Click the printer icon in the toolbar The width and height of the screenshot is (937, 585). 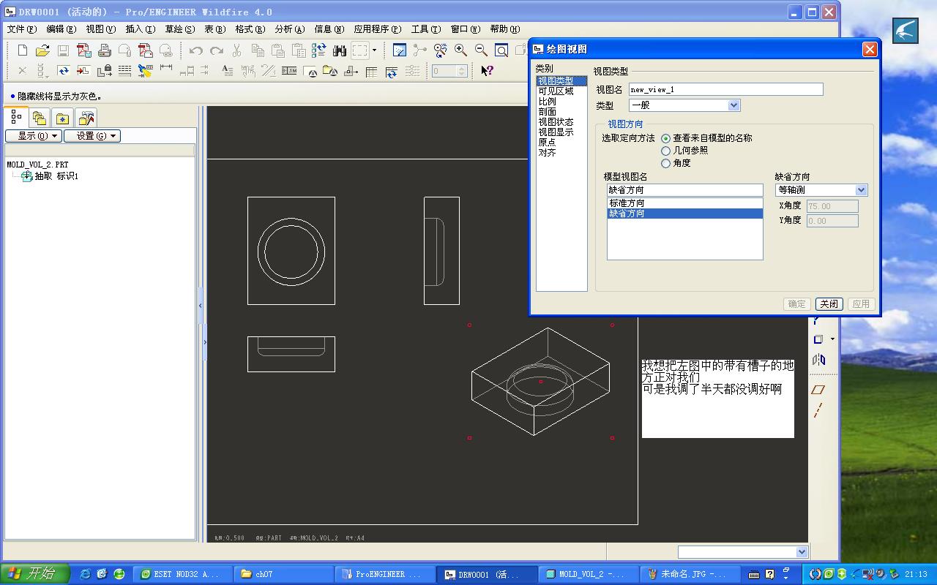pos(105,50)
